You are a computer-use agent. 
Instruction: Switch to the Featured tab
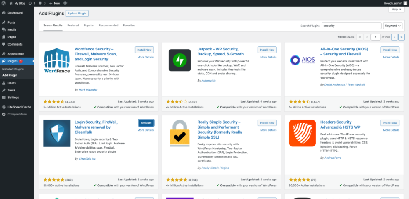tap(73, 26)
